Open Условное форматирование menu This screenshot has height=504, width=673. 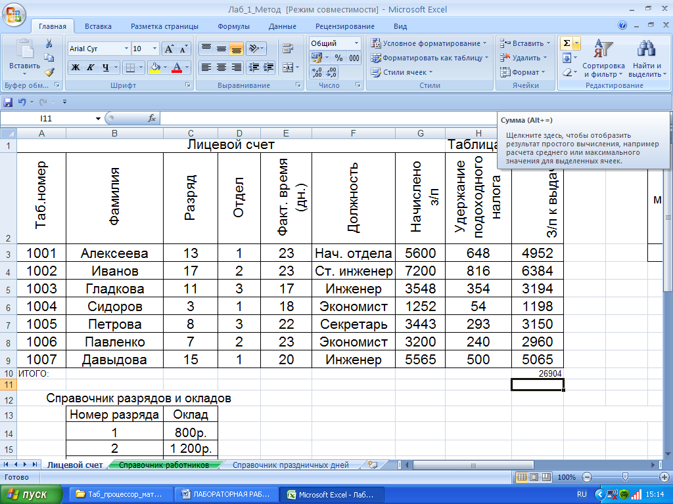[x=429, y=43]
